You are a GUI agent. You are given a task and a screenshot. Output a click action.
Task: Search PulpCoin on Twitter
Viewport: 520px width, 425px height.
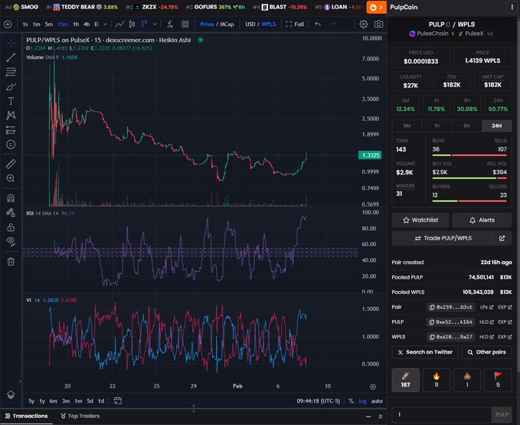pos(425,352)
